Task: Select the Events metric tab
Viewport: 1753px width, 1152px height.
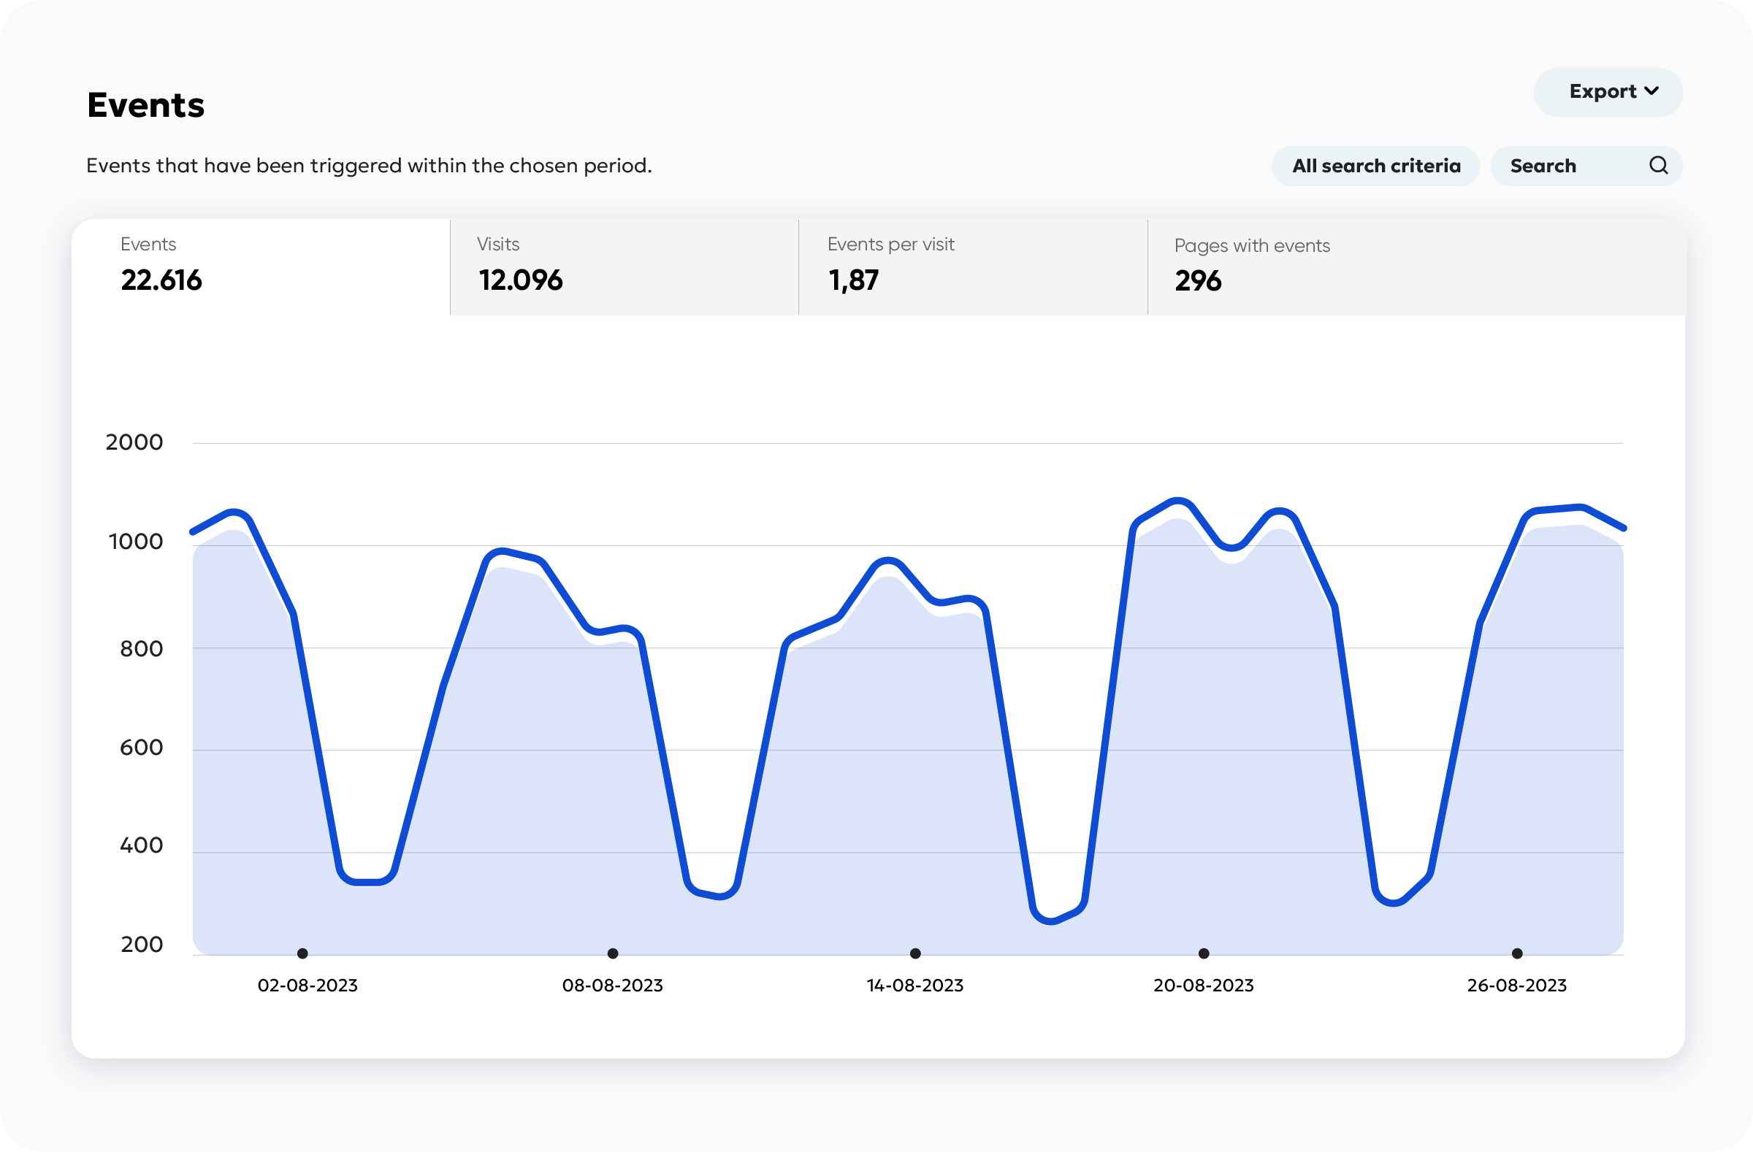Action: 261,266
